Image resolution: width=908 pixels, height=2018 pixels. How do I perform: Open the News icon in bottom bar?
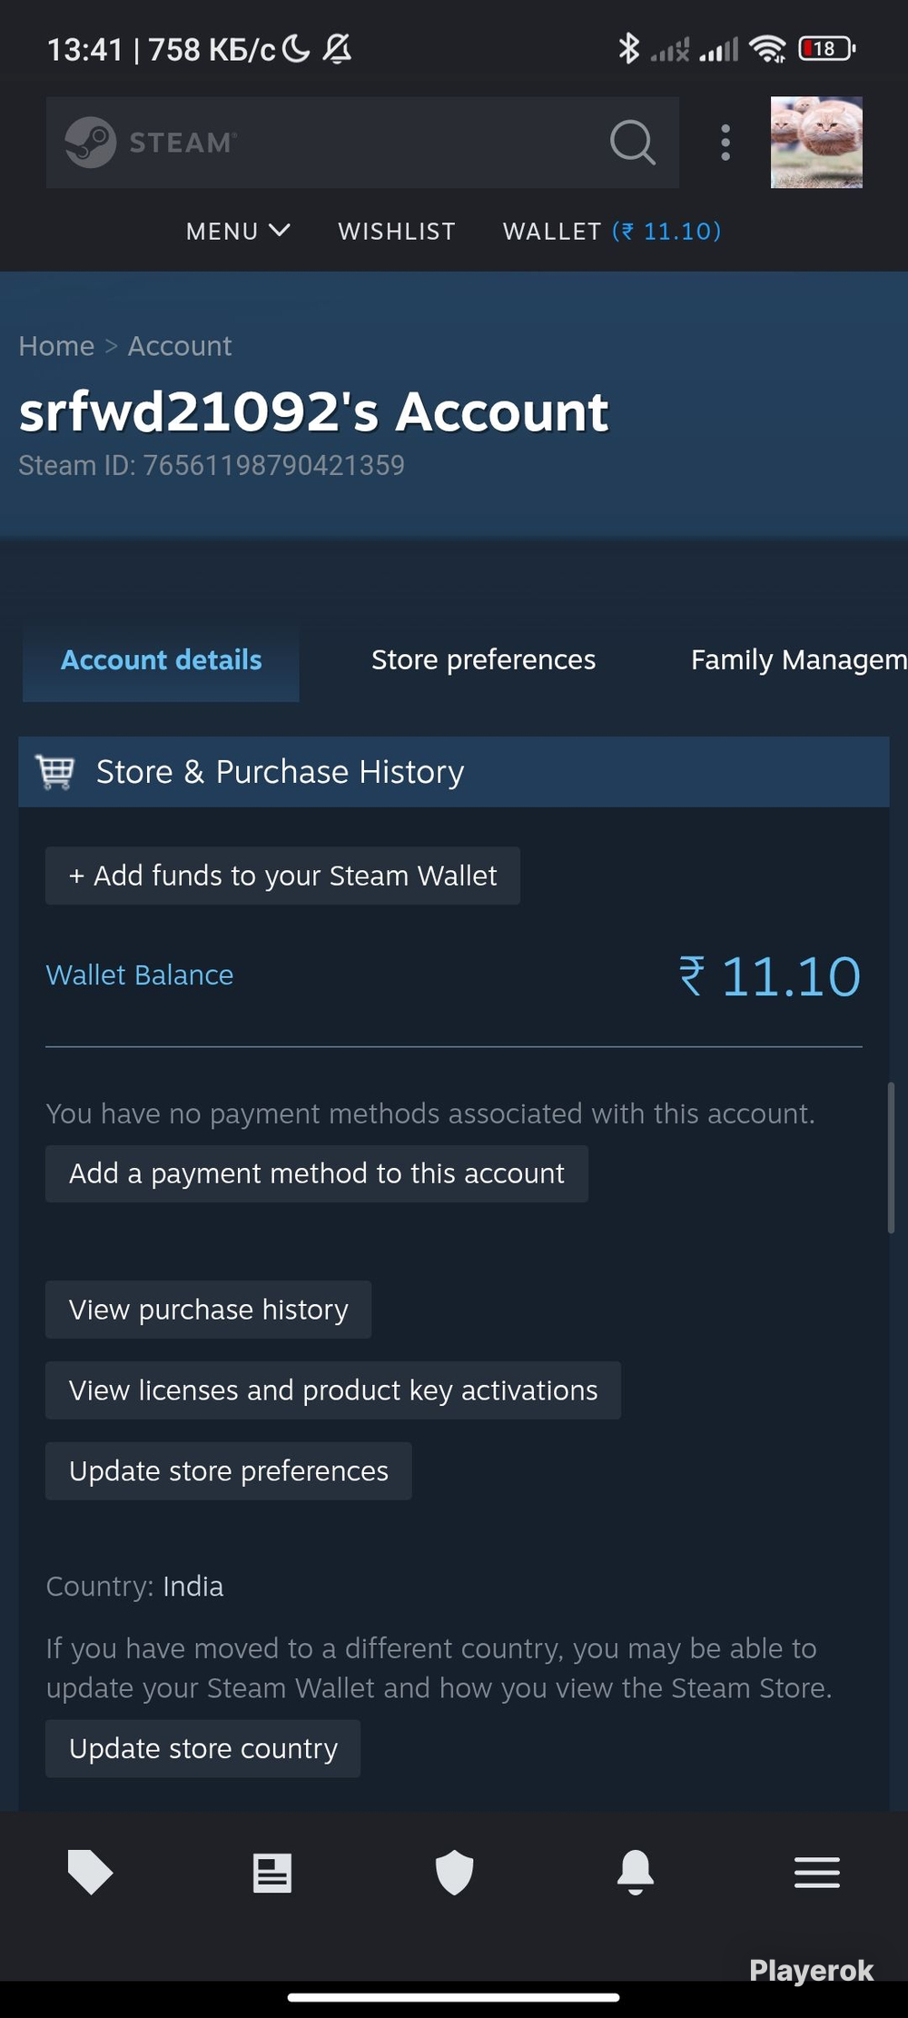point(272,1873)
